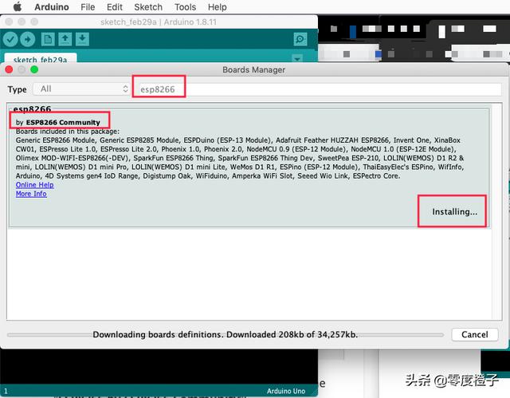Click the esp8266 search field
510x398 pixels.
coord(319,89)
